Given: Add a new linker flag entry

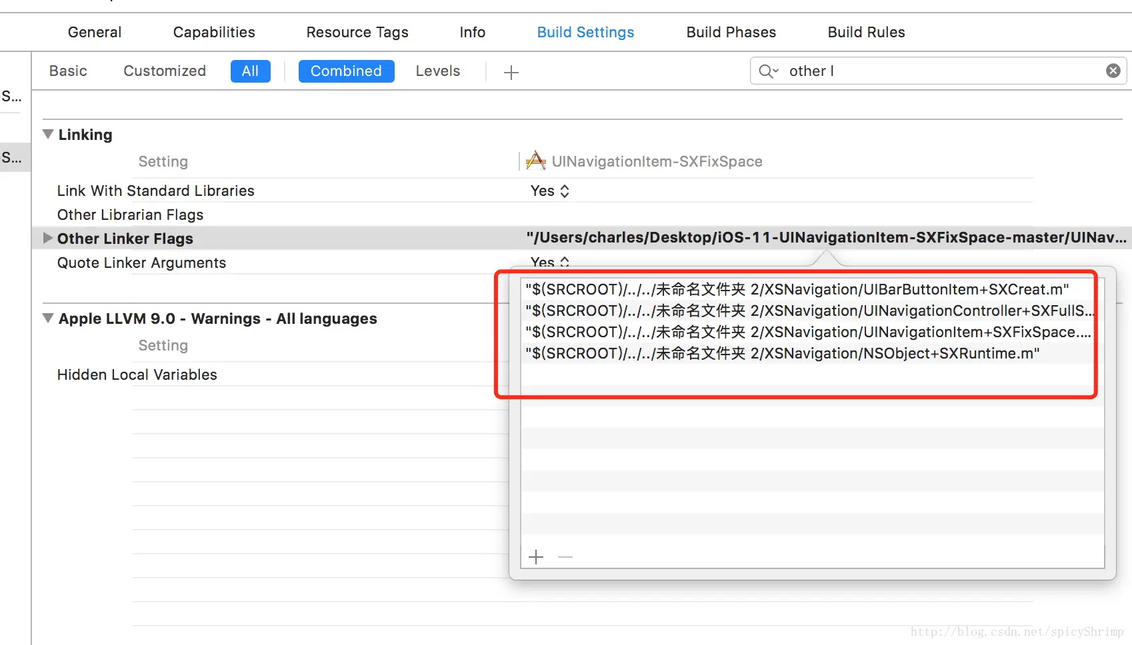Looking at the screenshot, I should (536, 557).
